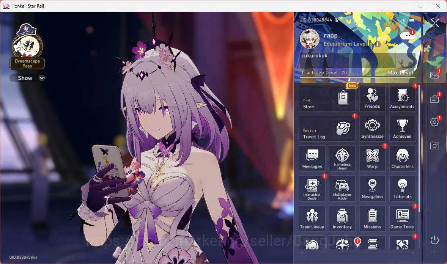This screenshot has height=264, width=447.
Task: Click the Honkai: Star Rail title bar icon
Action: pyautogui.click(x=6, y=6)
